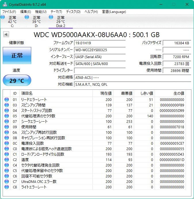This screenshot has width=194, height=199.
Task: Click status orb of row C2 温度
Action: point(7,160)
